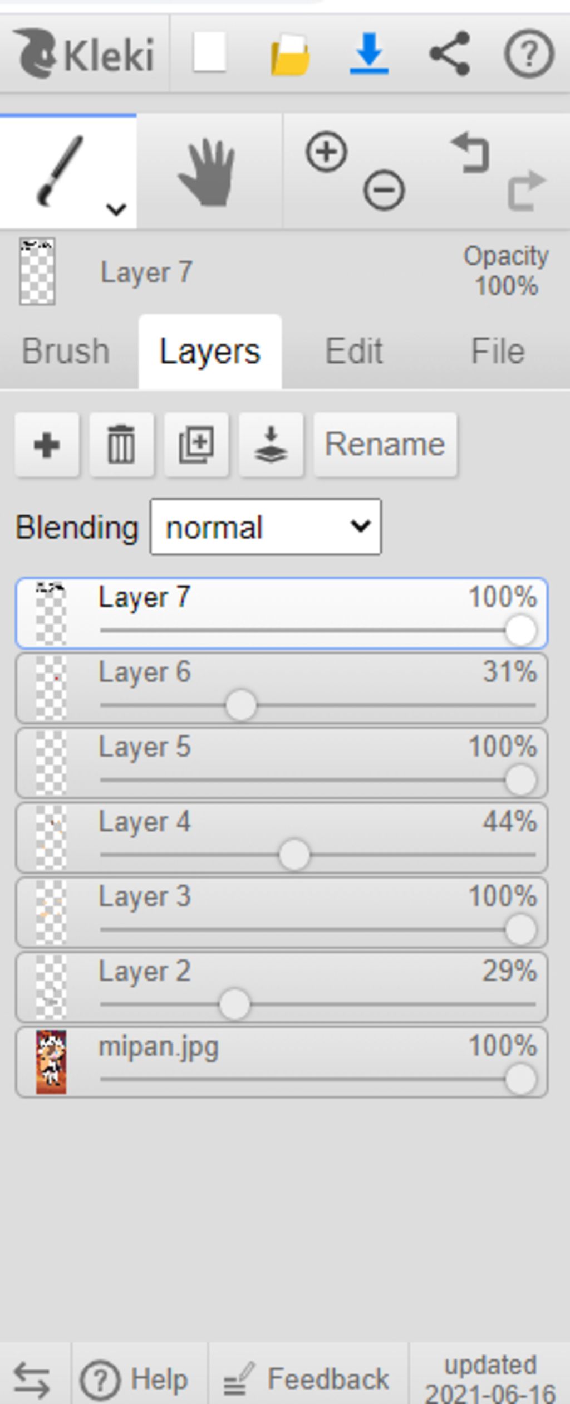Screen dimensions: 570x1404
Task: Zoom in with the plus magnifier icon
Action: (x=326, y=152)
